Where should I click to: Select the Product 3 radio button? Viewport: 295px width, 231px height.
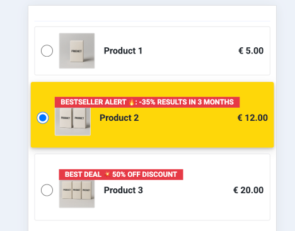[x=47, y=190]
